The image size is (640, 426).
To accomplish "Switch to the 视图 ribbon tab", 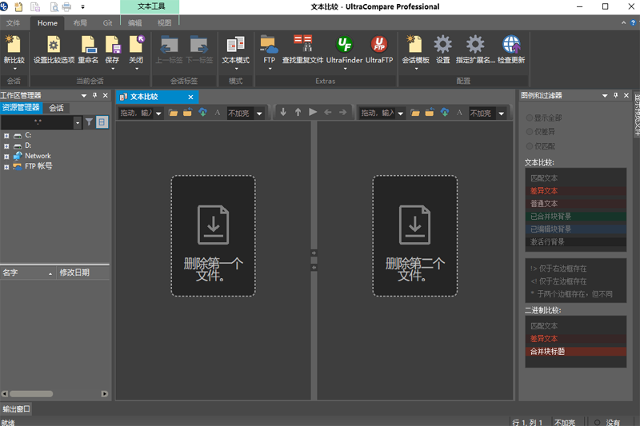I will 165,23.
